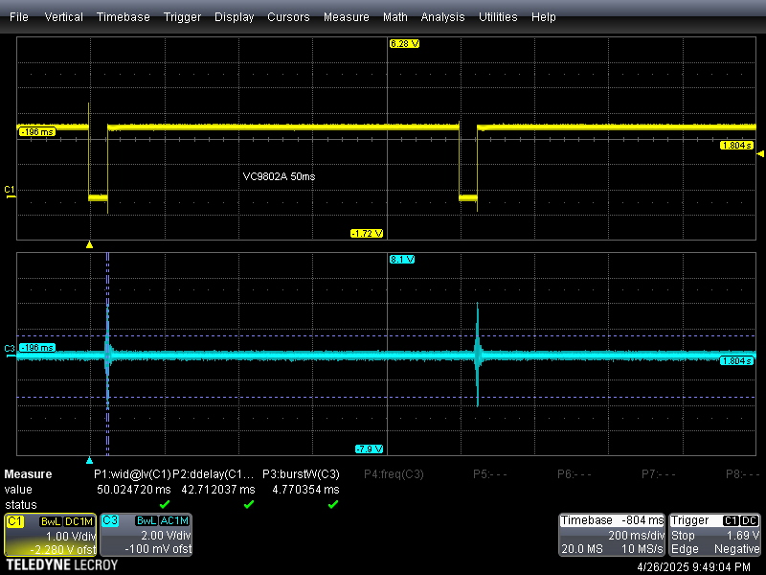Click the 20.0 MS memory readout
766x575 pixels.
click(582, 549)
